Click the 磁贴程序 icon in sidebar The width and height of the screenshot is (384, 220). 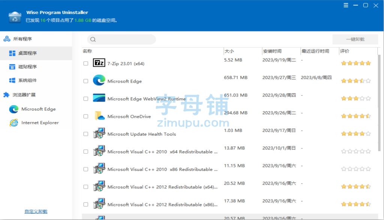[12, 67]
